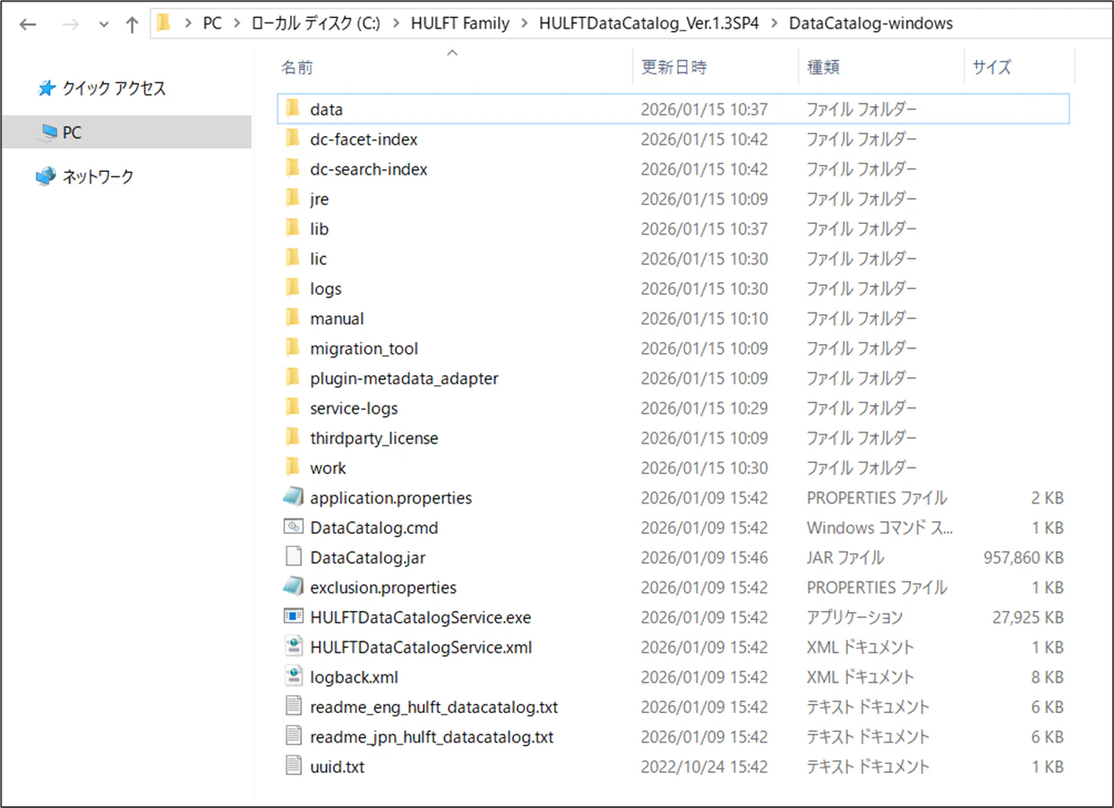Screen dimensions: 1114x808
Task: Open the recent locations dropdown chevron
Action: click(103, 25)
